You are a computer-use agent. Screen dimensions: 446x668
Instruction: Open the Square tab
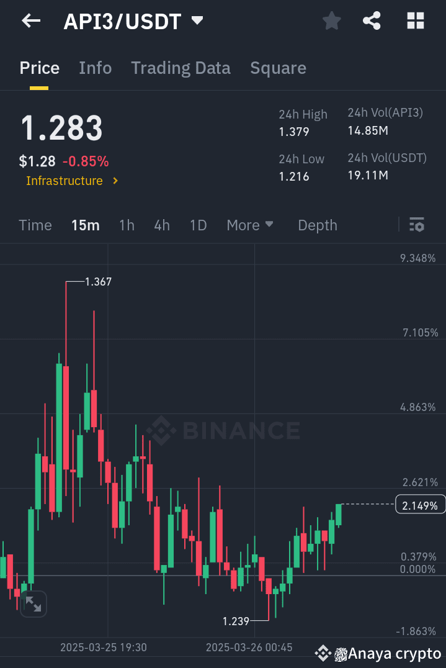point(278,68)
